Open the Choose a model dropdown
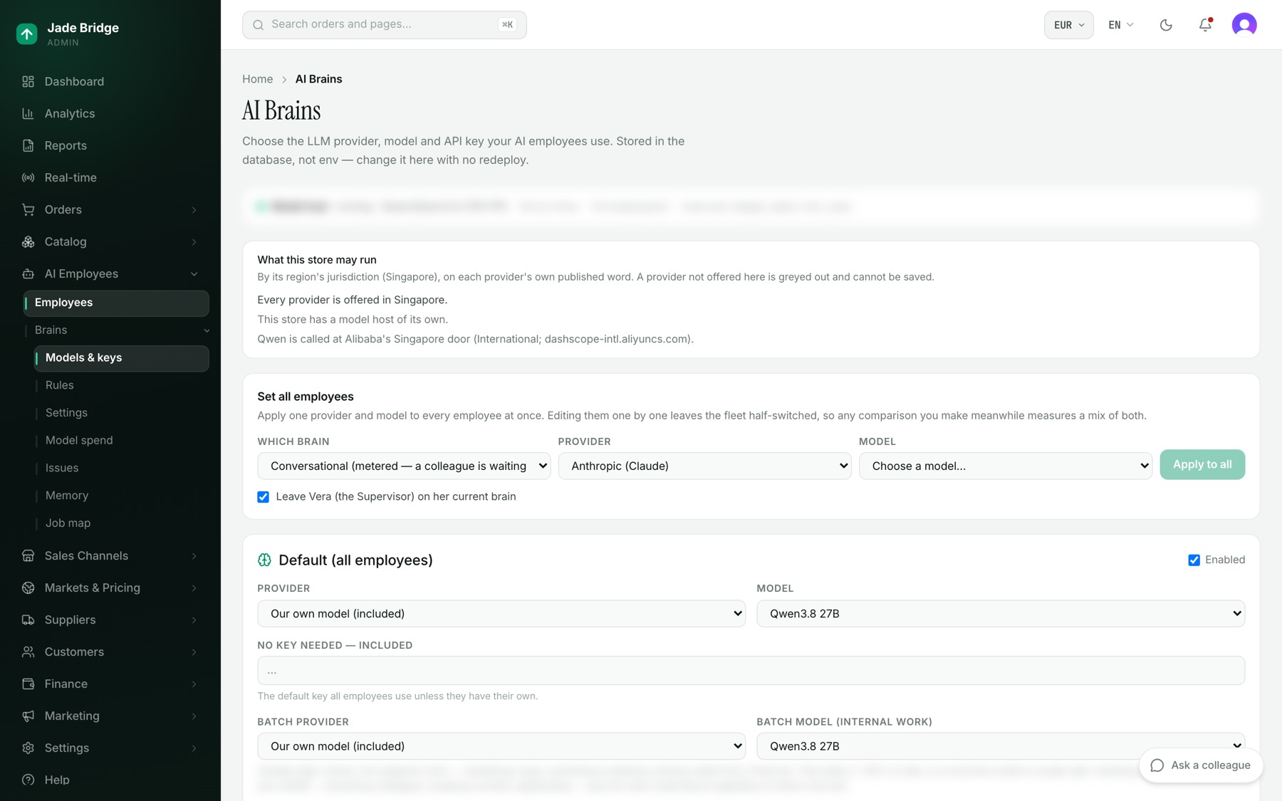Screen dimensions: 1282x801 pyautogui.click(x=1006, y=466)
